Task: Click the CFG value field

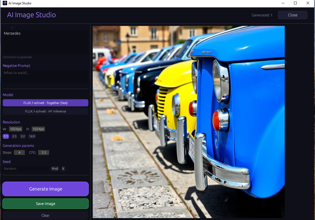Action: [44, 153]
